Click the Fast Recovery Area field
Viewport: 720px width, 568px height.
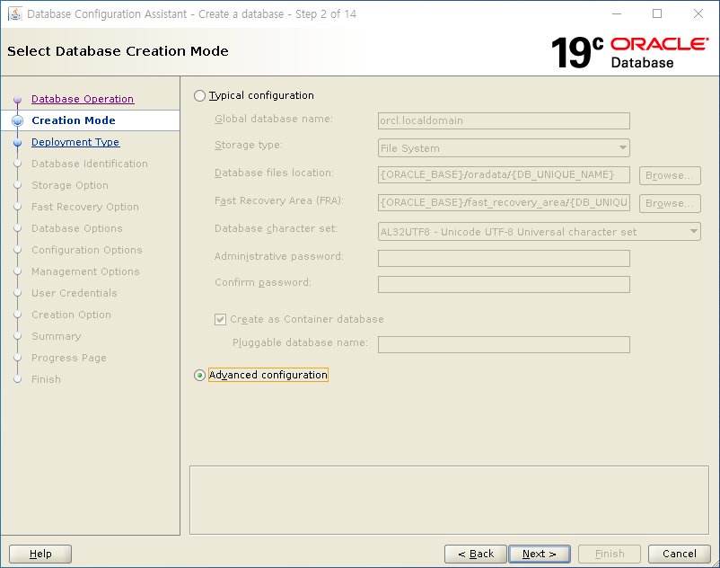pos(504,202)
